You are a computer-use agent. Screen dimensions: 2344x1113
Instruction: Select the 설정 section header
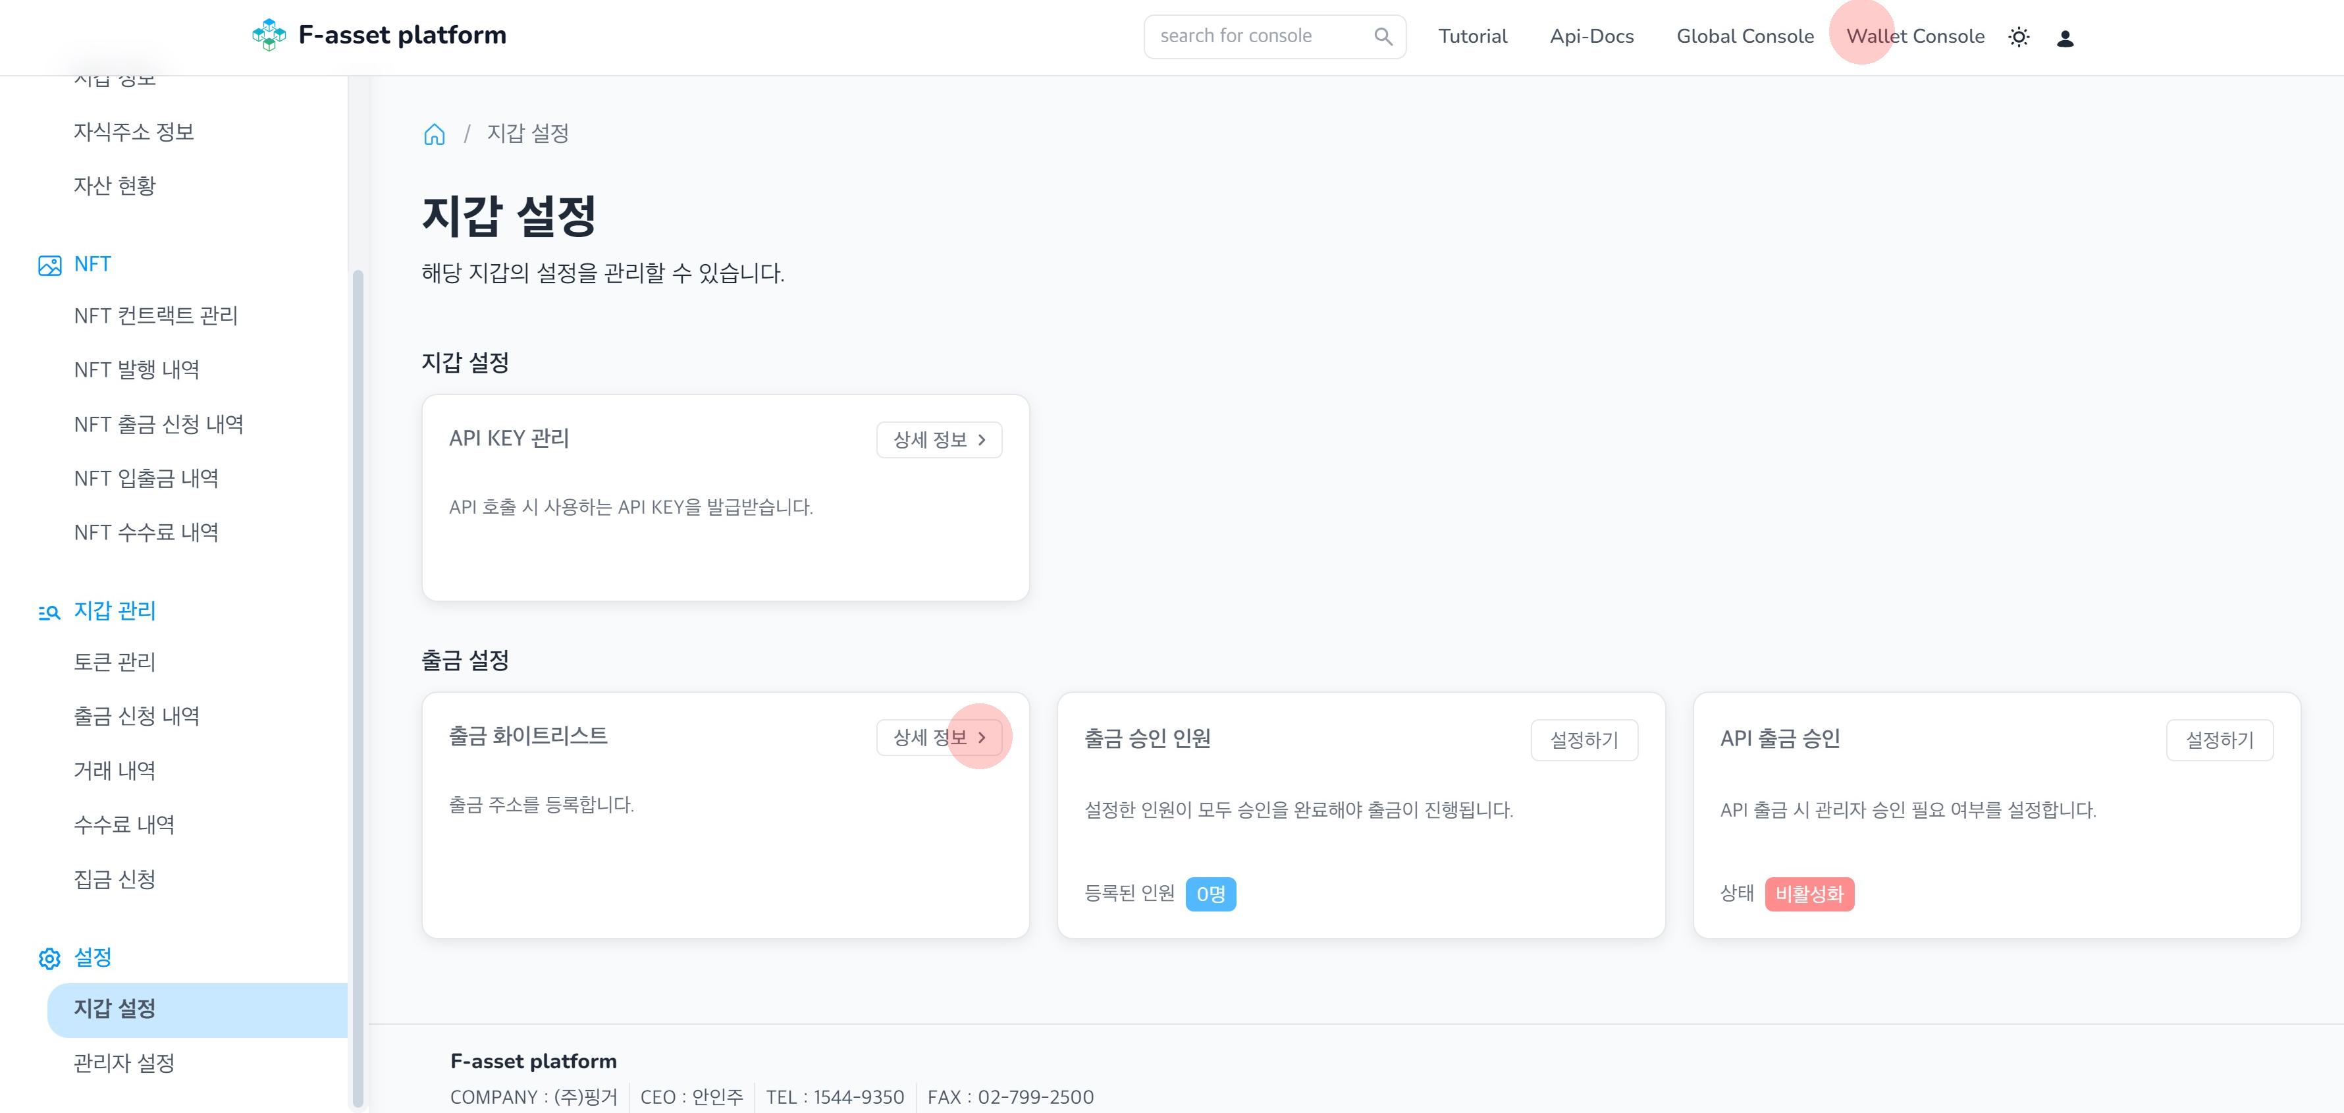(92, 958)
